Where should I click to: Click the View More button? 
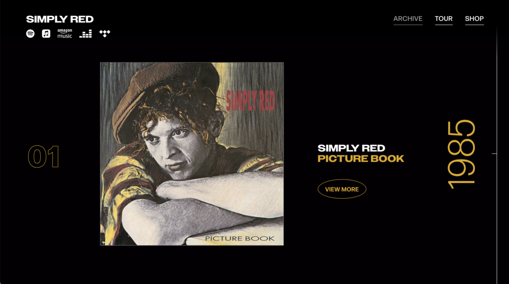(x=342, y=189)
